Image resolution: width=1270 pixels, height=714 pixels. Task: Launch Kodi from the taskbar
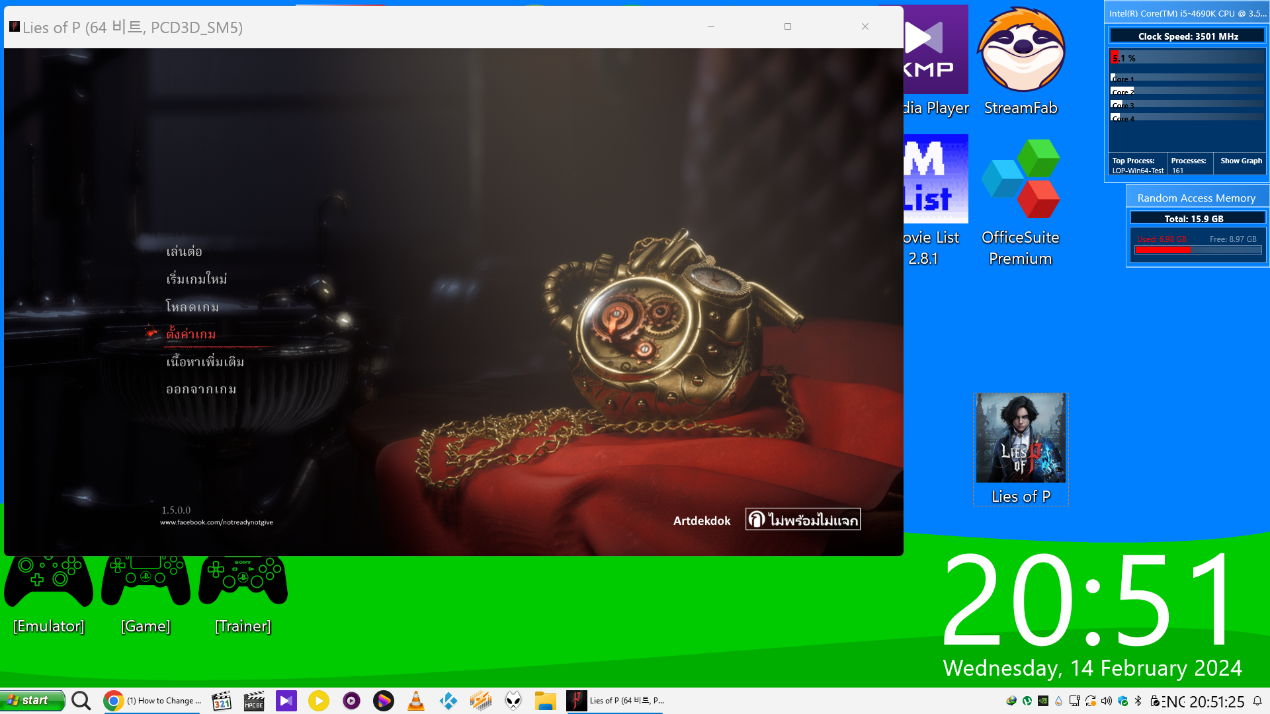(x=448, y=701)
